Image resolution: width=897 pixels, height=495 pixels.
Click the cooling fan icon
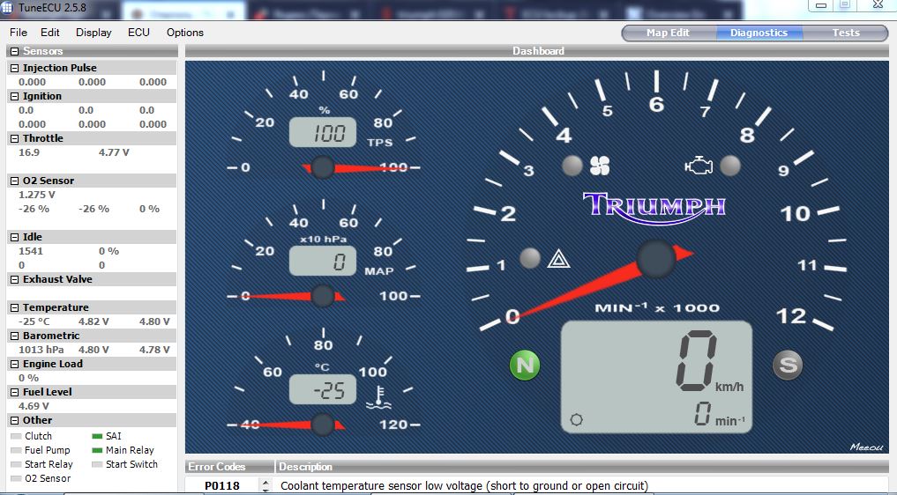tap(600, 166)
